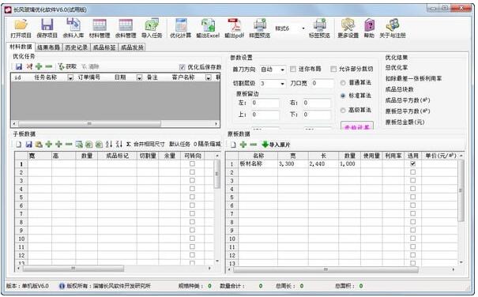Viewport: 478px width, 297px height.
Task: Open 更多设置 settings icon
Action: (x=348, y=24)
